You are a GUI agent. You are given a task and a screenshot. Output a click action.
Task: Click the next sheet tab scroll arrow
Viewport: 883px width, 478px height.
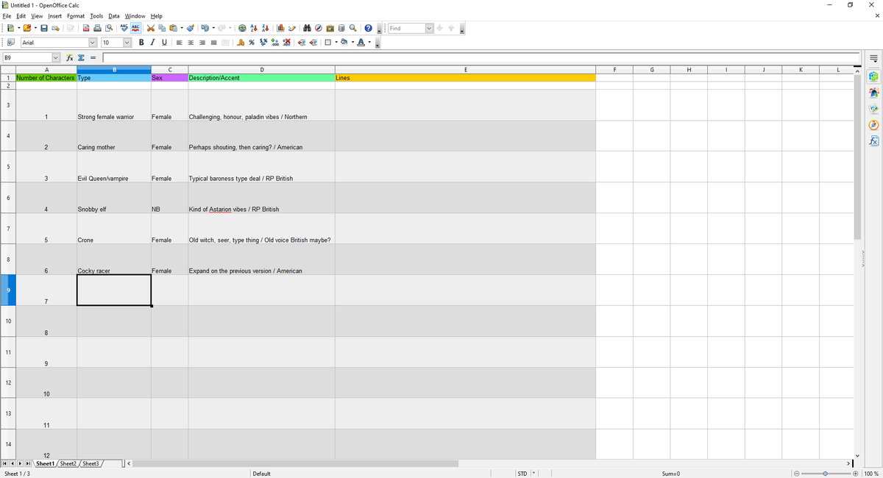tap(21, 464)
